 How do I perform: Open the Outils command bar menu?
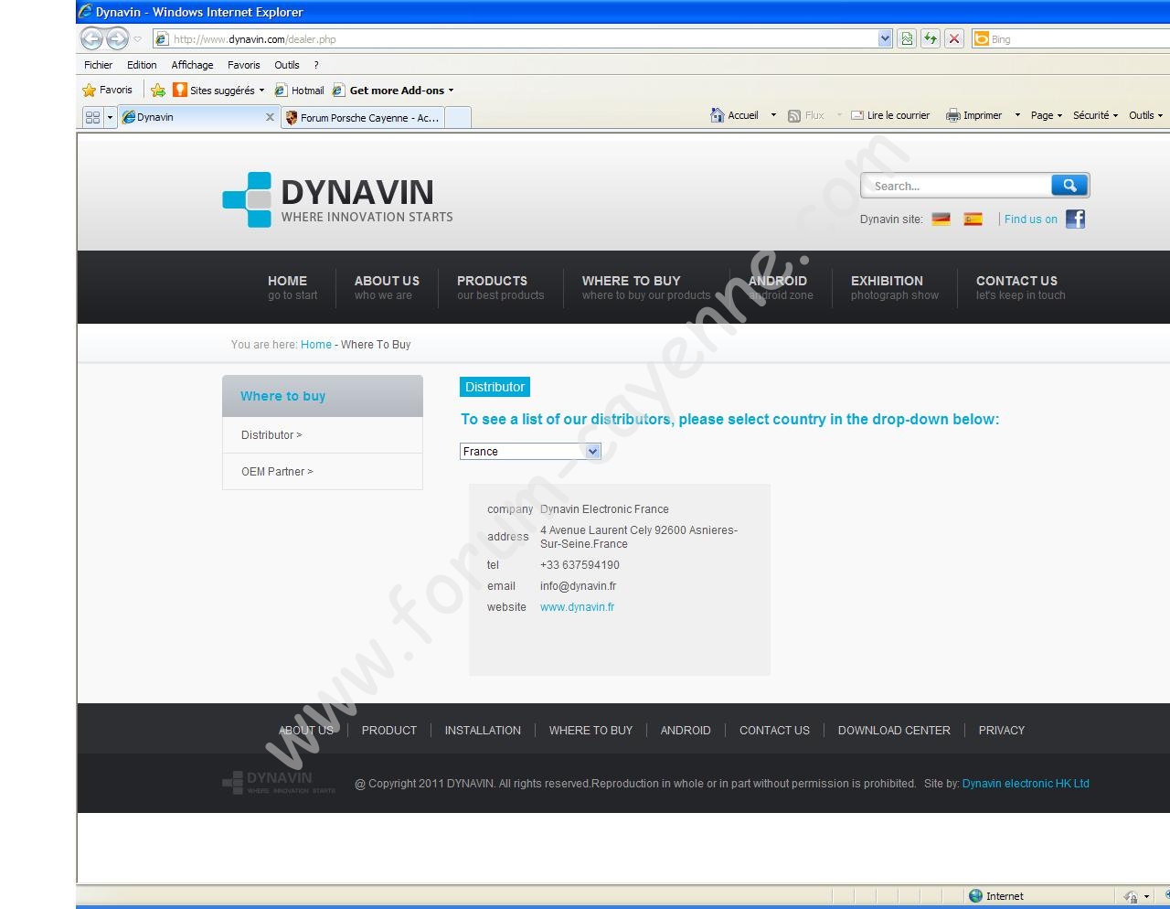(1145, 115)
